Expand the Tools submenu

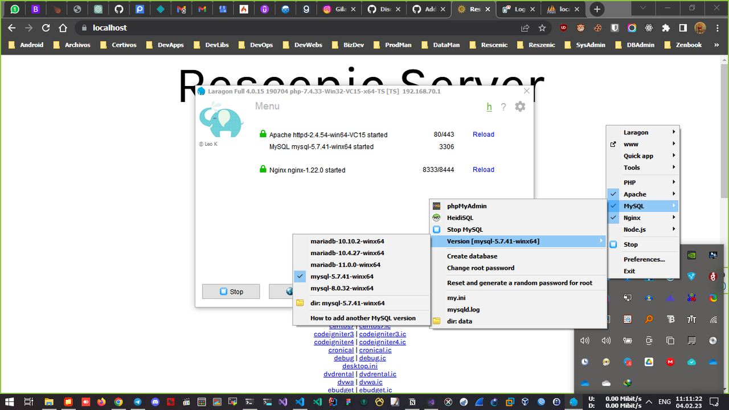643,167
